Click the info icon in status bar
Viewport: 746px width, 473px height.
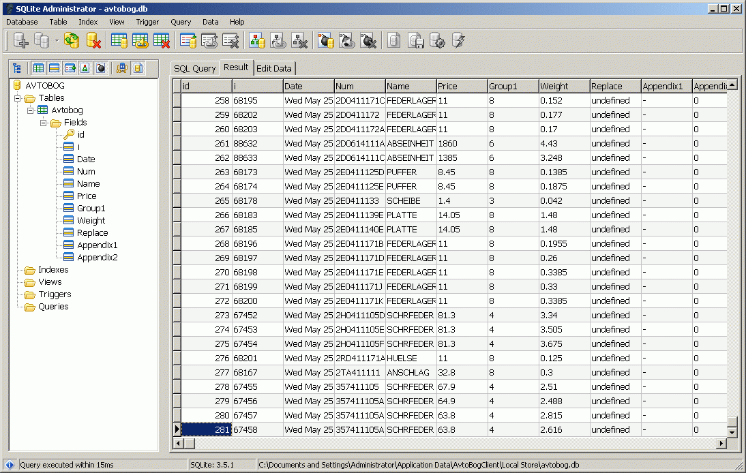click(10, 465)
